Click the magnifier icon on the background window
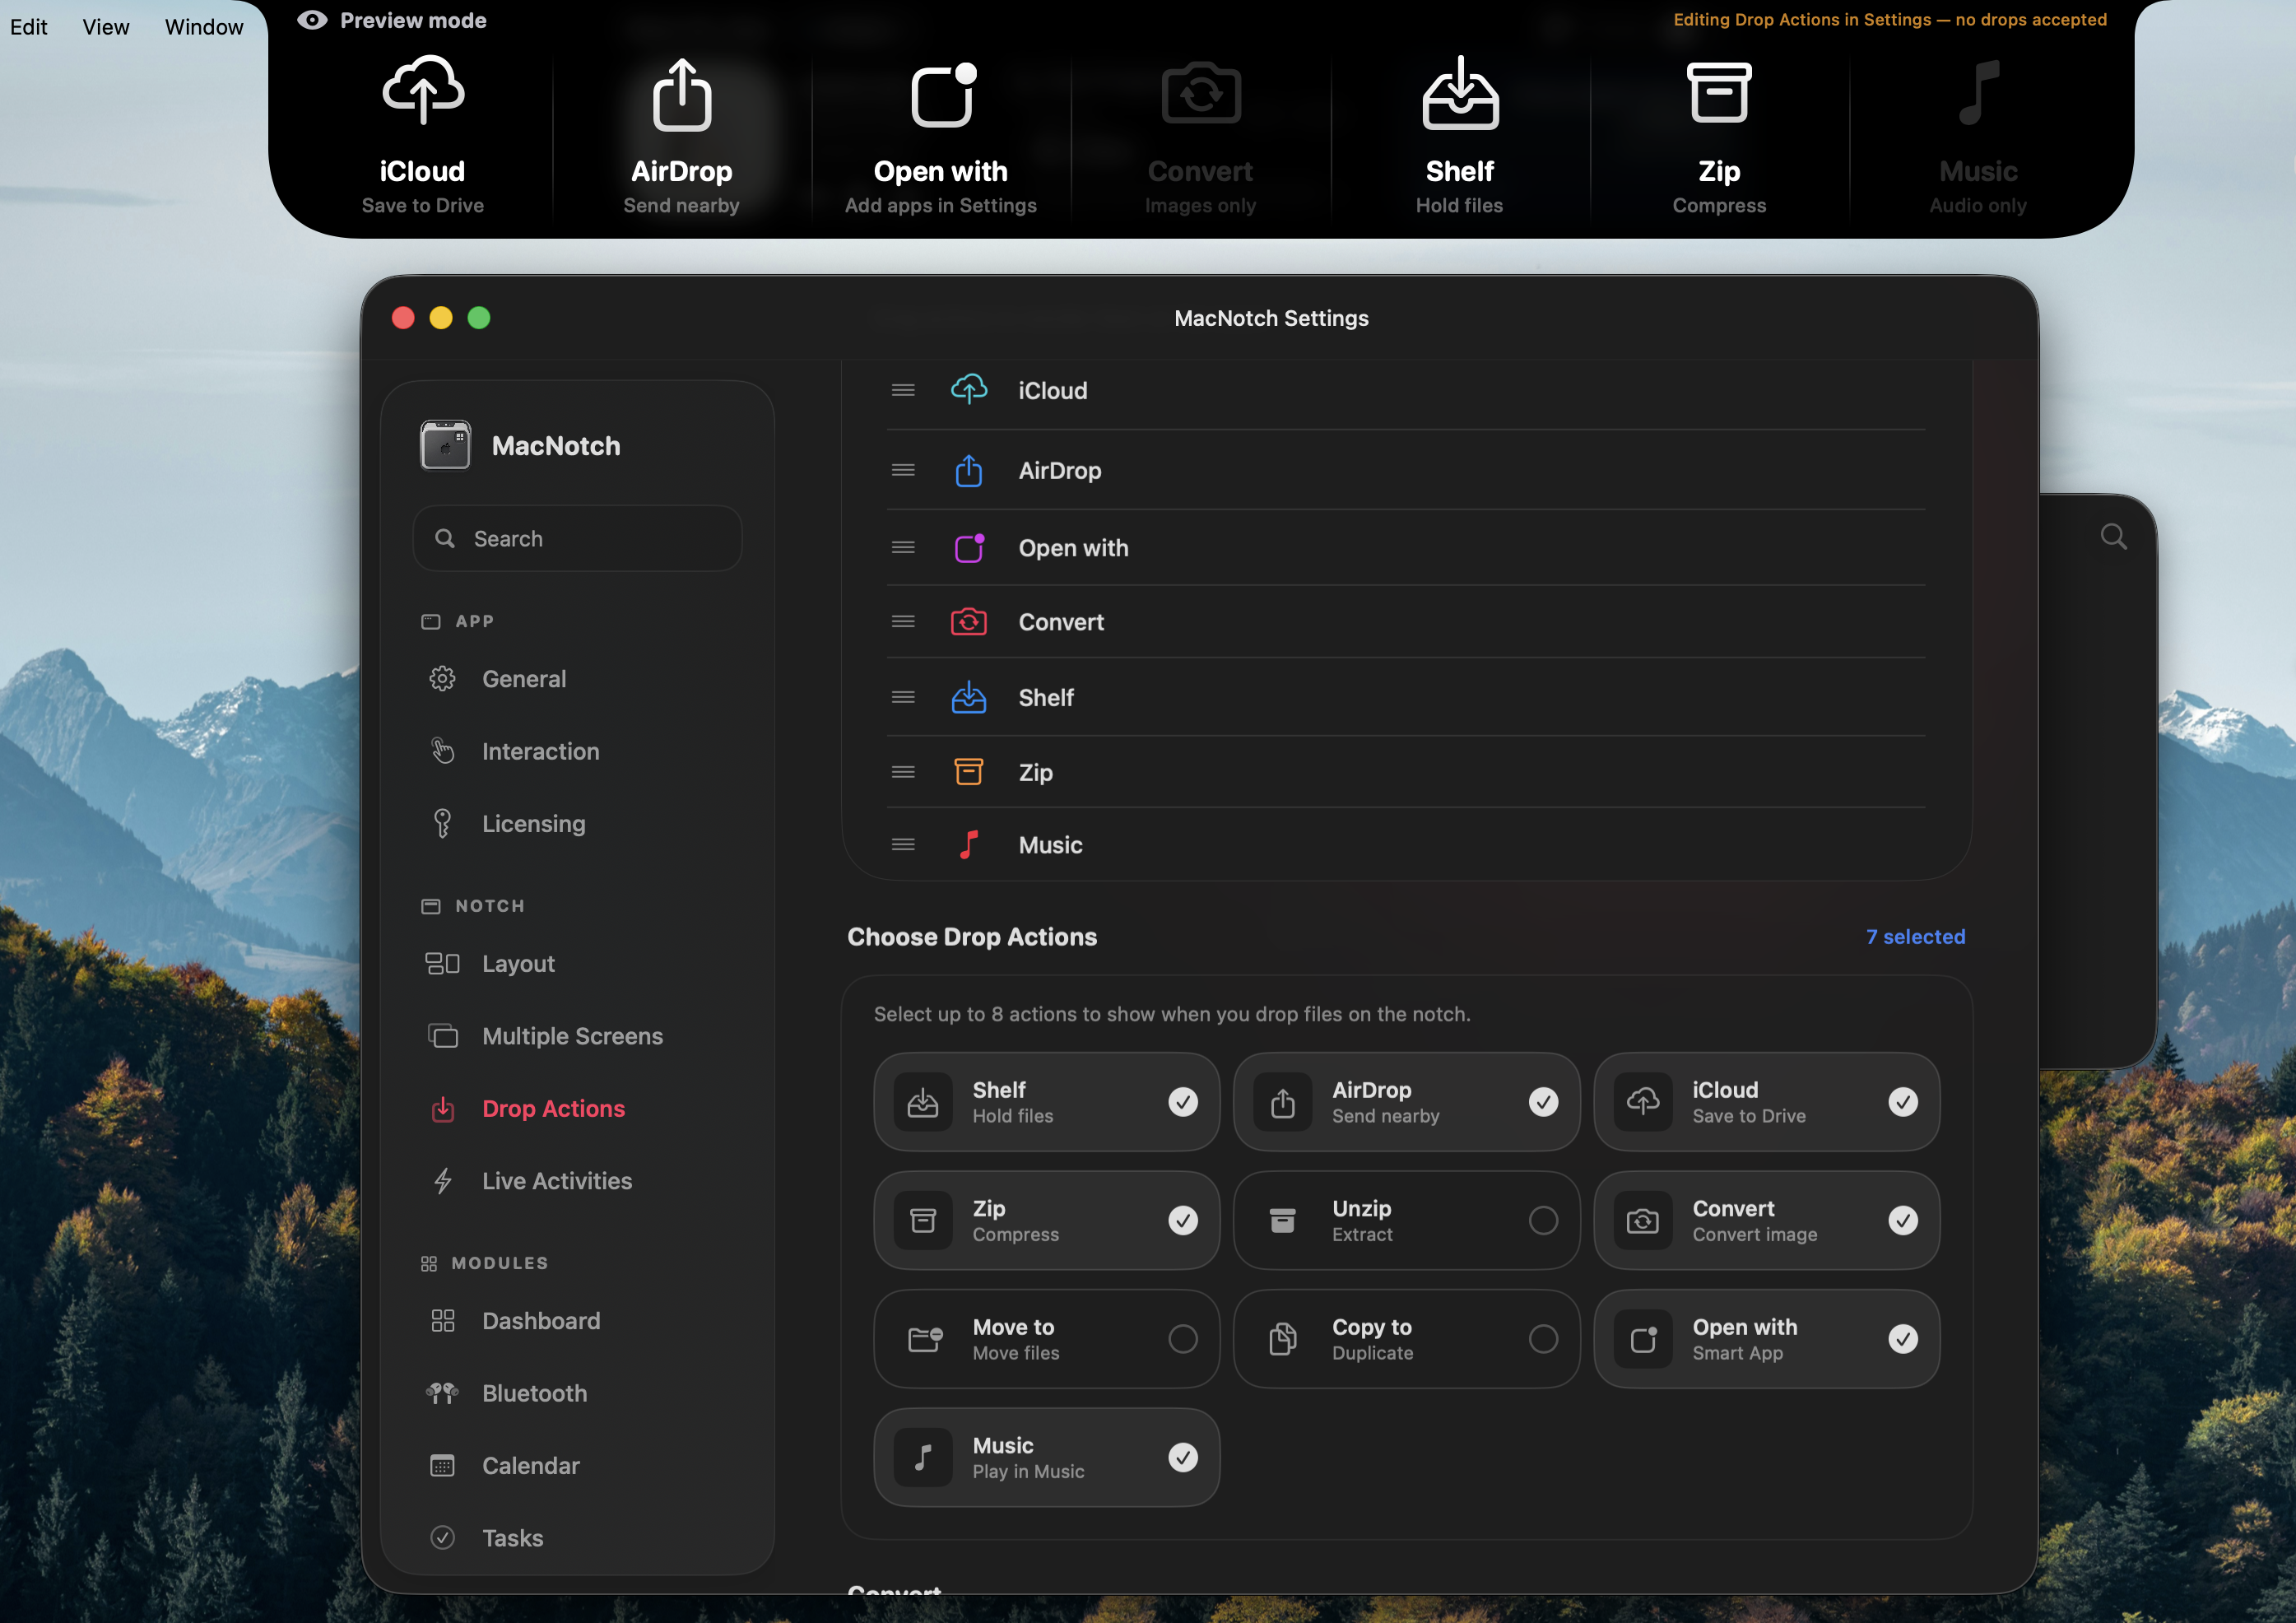 pyautogui.click(x=2113, y=537)
